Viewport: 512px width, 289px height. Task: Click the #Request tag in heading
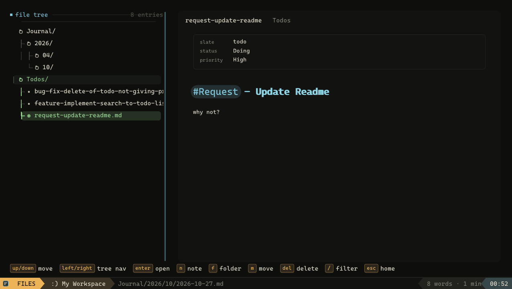click(216, 92)
